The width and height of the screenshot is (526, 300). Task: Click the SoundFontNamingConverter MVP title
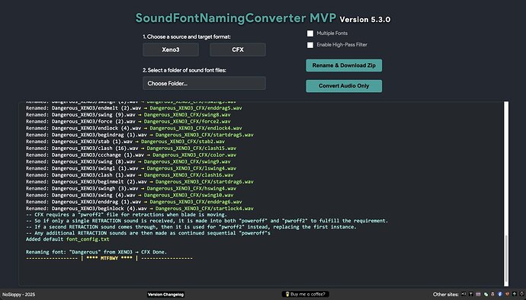tap(236, 18)
